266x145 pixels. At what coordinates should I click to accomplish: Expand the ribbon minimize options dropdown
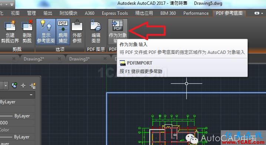(262, 13)
